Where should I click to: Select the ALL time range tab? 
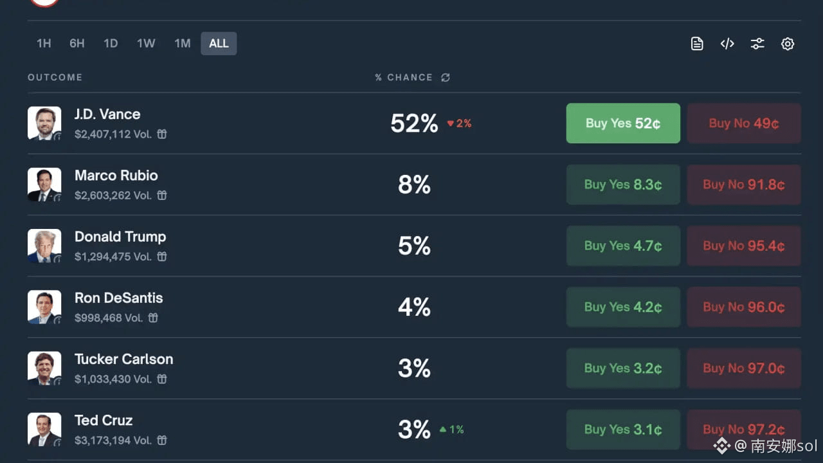[x=219, y=44]
